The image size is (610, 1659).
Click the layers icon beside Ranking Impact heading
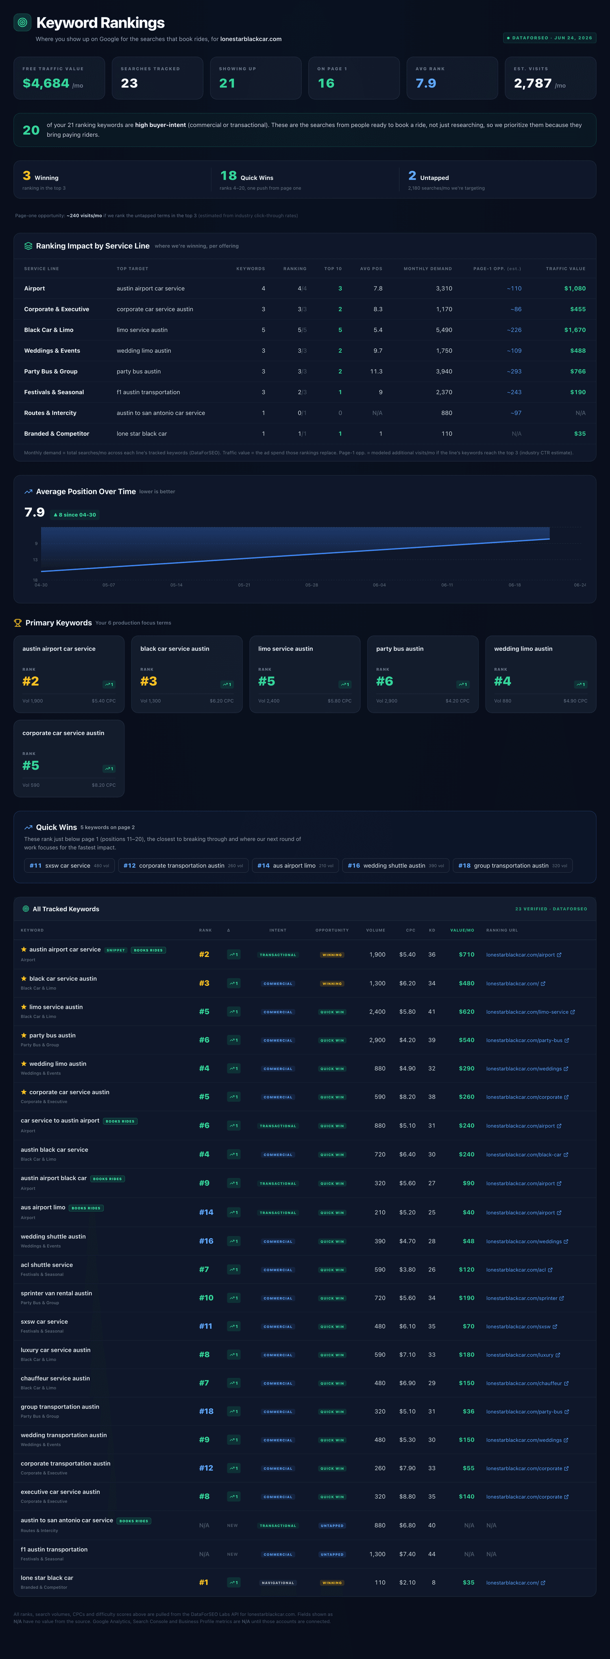(x=28, y=246)
